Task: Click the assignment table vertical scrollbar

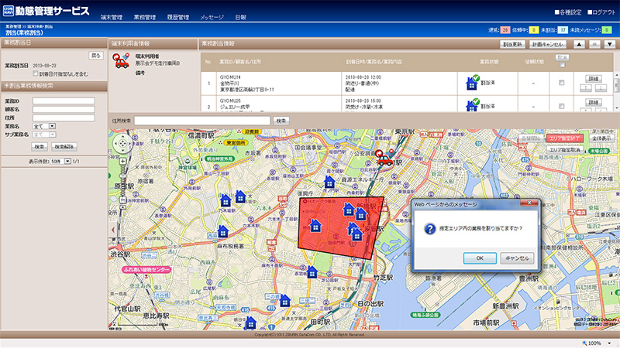Action: [x=616, y=91]
